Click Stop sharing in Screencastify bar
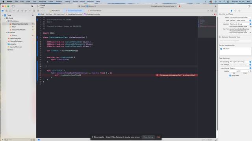Viewport: 252px width, 141px height. 148,137
